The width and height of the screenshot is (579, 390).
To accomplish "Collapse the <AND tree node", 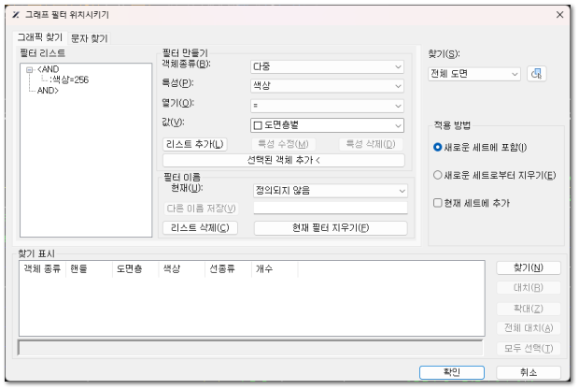I will [x=29, y=69].
